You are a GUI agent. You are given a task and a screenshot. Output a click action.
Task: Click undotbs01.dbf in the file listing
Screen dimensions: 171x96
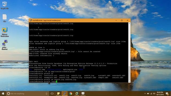coord(119,75)
